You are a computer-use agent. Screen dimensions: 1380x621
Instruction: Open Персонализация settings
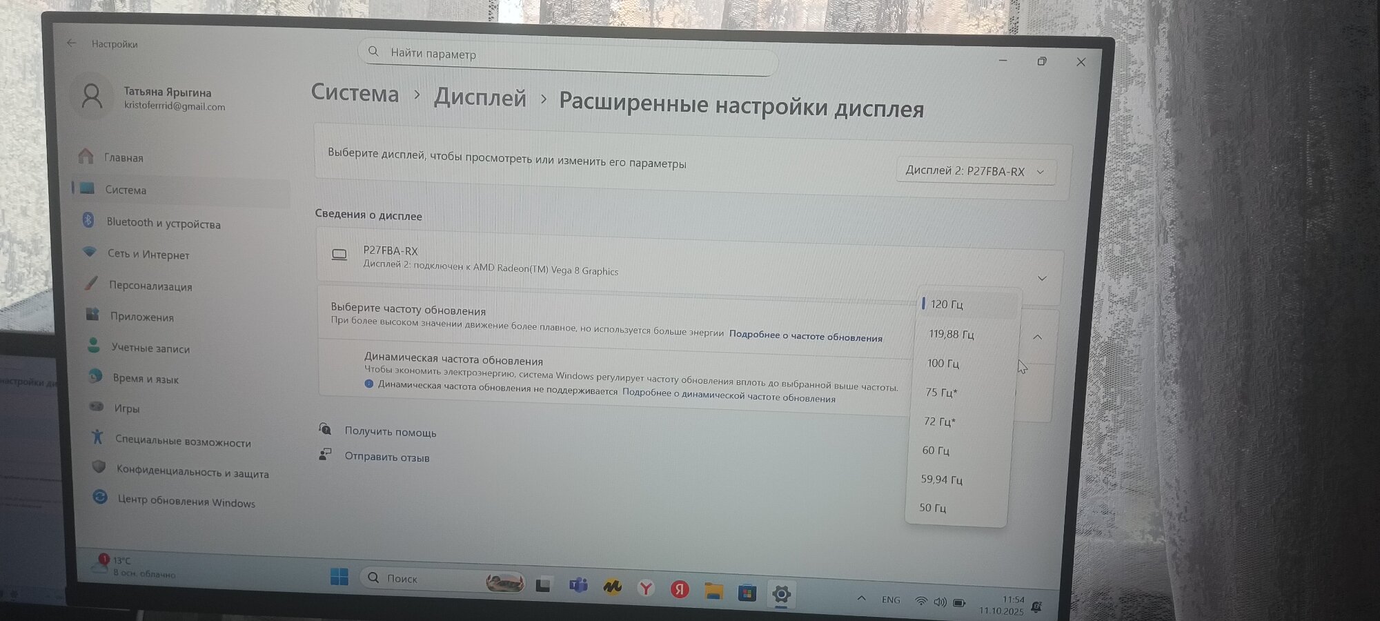click(x=150, y=286)
